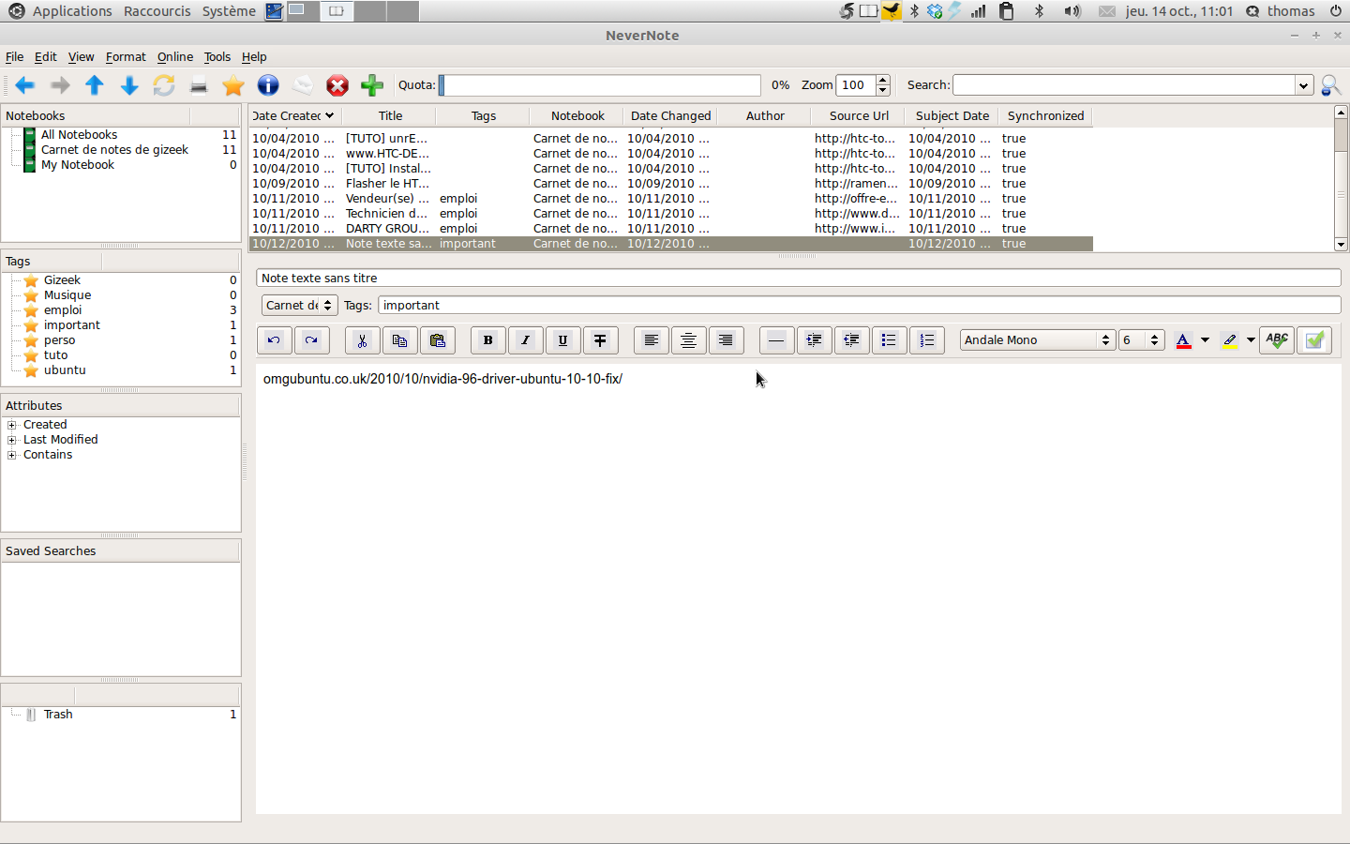Click the blue back arrow toolbar icon
This screenshot has height=844, width=1350.
point(25,85)
